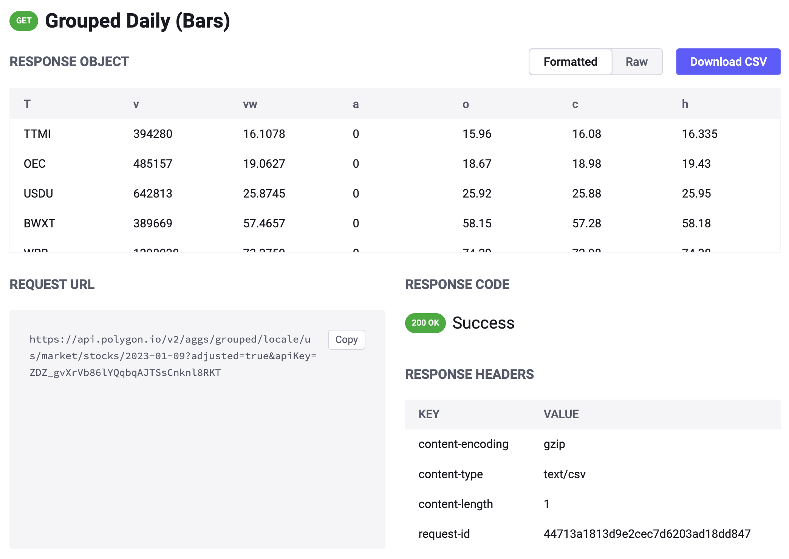
Task: Click the v column header
Action: click(x=136, y=104)
